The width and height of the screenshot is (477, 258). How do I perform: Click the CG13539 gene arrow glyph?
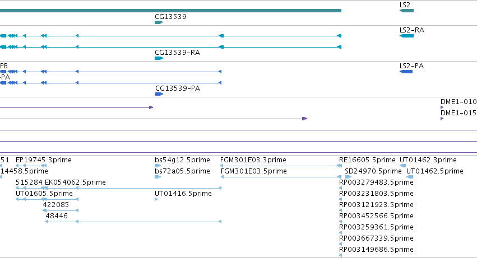click(159, 22)
